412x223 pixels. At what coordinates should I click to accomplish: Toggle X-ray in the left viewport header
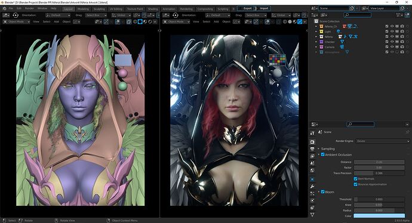pos(129,22)
